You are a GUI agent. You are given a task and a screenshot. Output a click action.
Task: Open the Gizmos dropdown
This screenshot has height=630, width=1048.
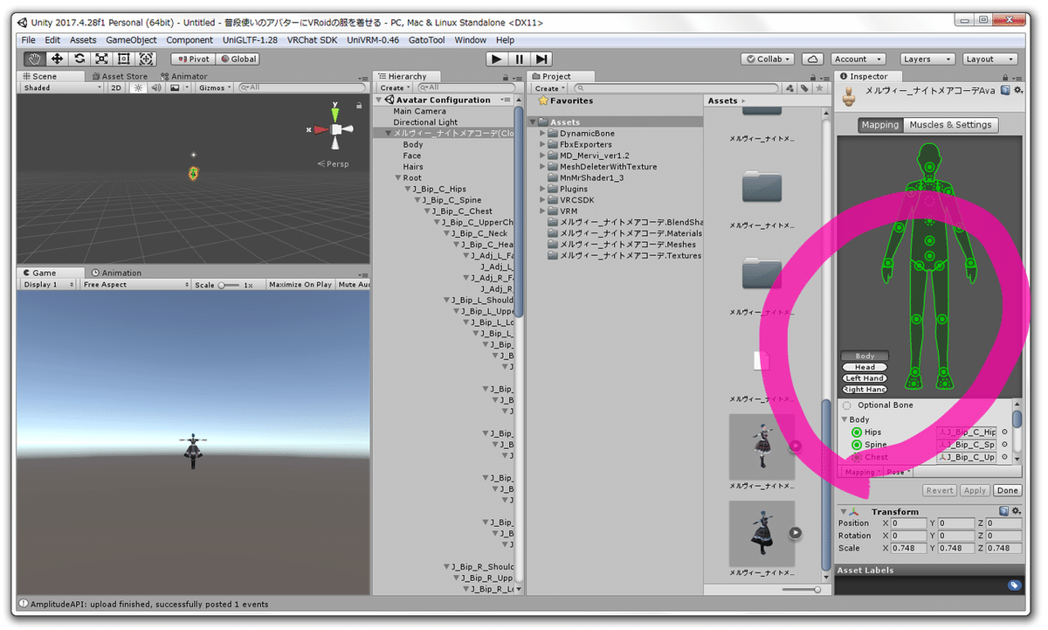click(215, 87)
